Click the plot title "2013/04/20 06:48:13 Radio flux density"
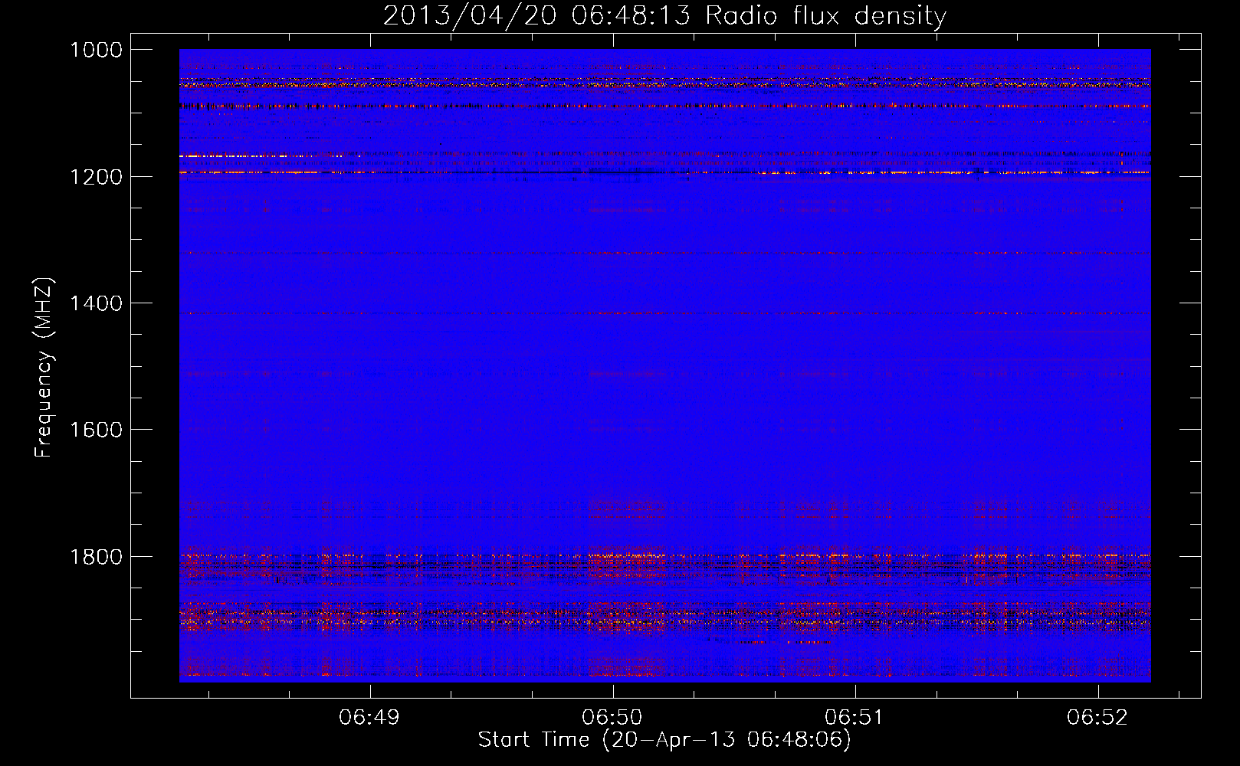1240x766 pixels. (664, 16)
